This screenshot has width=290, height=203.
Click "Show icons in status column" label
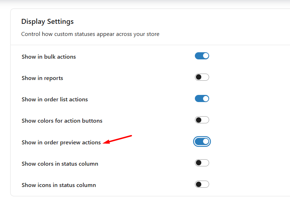click(x=58, y=185)
